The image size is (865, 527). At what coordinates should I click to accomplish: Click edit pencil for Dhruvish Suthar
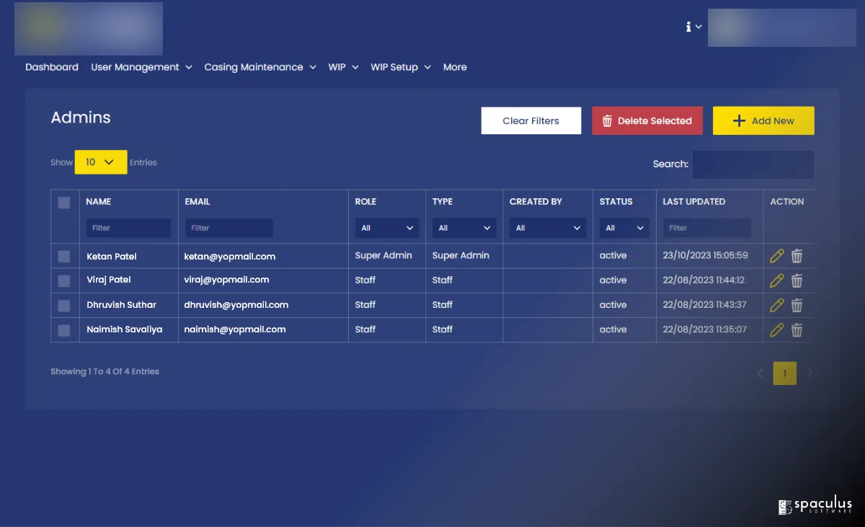coord(776,305)
